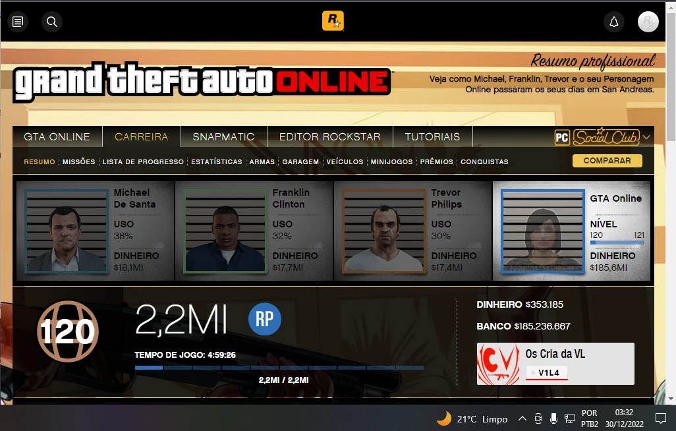The width and height of the screenshot is (676, 431).
Task: Expand hidden icons in the system tray
Action: coord(521,418)
